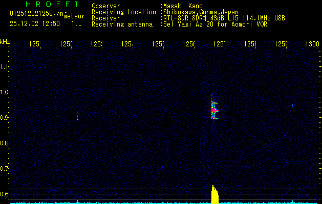Click the 0.7 kHz axis tick label

5,168
